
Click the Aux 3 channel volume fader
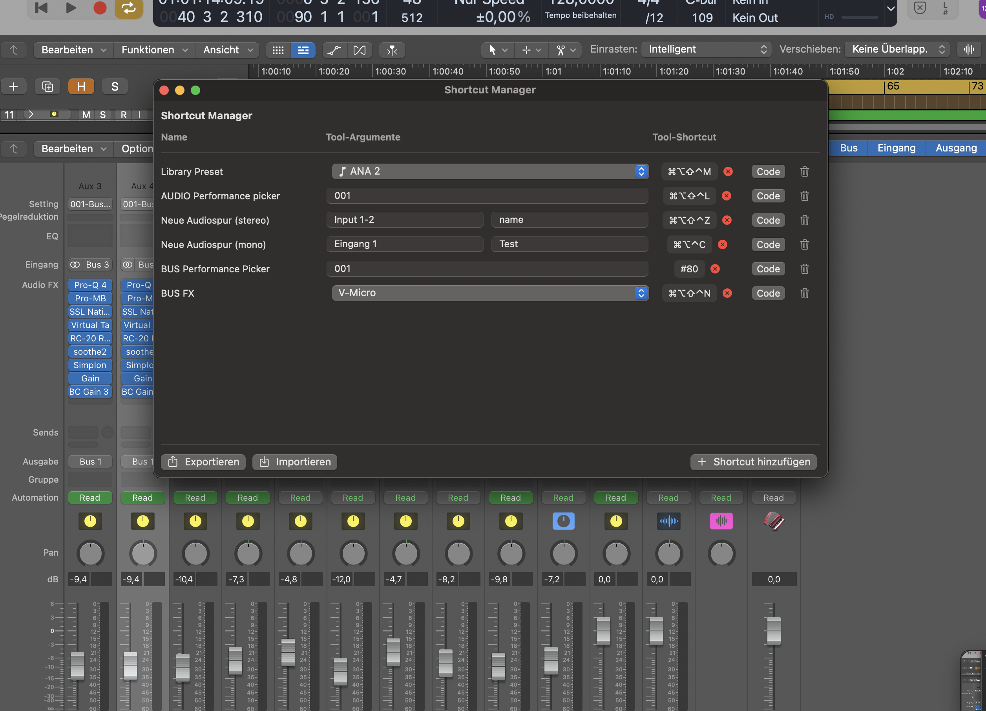coord(77,665)
